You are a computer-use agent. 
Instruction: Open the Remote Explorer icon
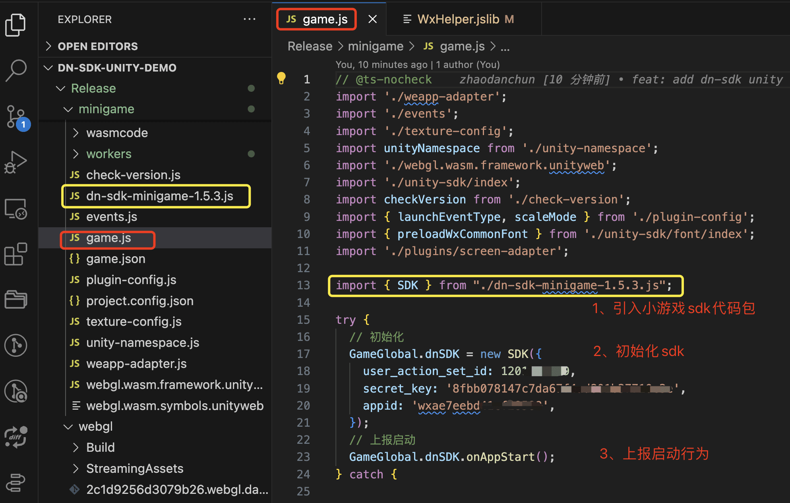[x=15, y=209]
